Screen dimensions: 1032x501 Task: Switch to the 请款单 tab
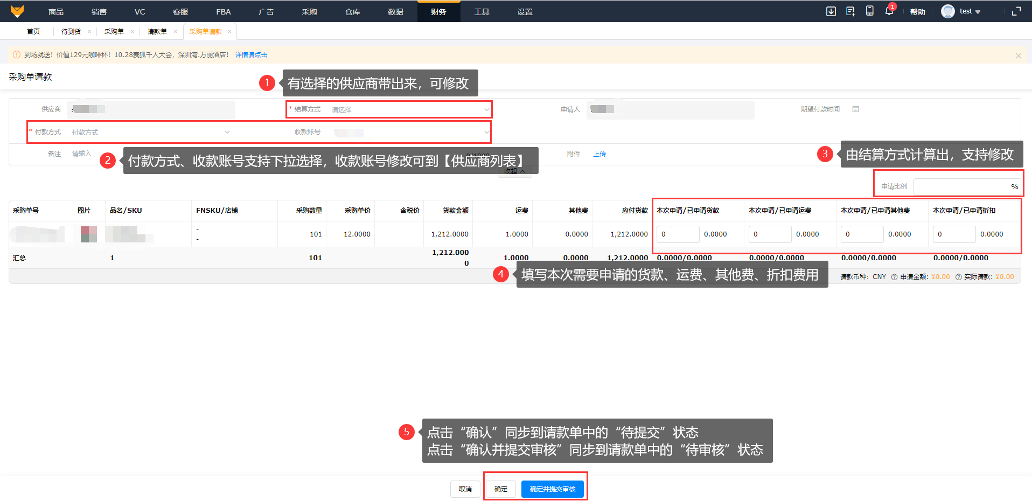tap(157, 32)
